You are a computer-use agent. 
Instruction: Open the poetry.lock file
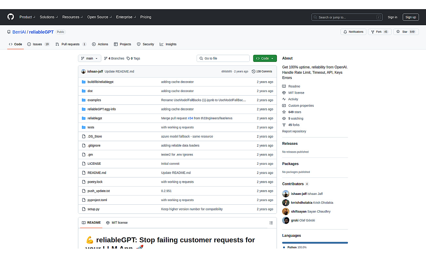[x=95, y=182]
